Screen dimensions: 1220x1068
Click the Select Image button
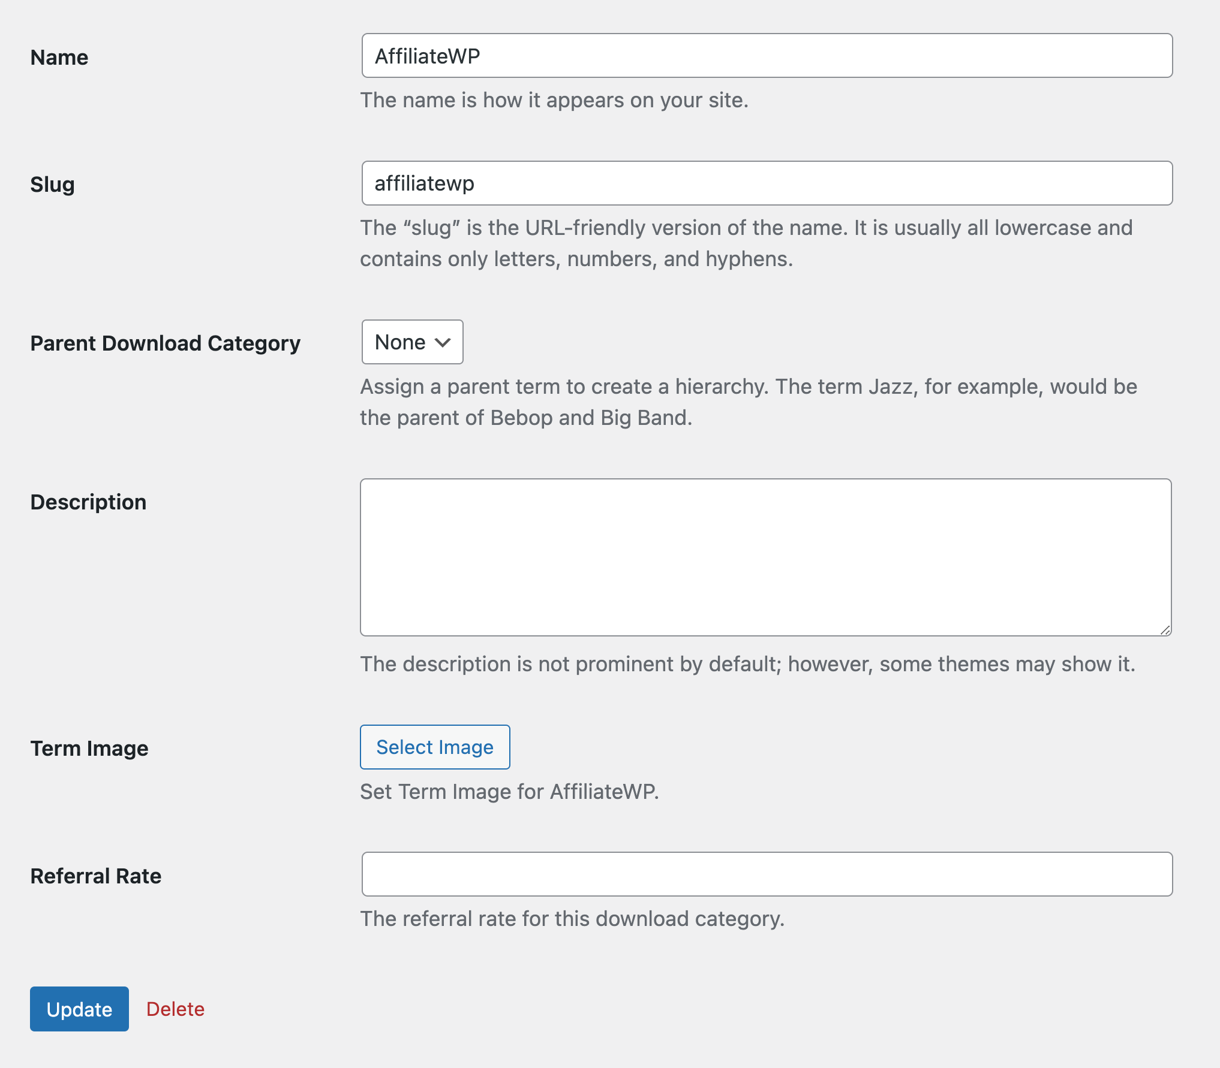[435, 747]
